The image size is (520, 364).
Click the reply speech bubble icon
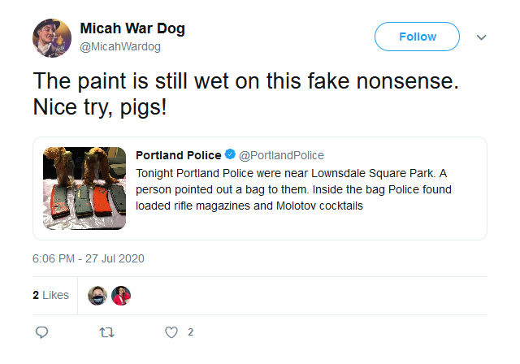point(41,332)
